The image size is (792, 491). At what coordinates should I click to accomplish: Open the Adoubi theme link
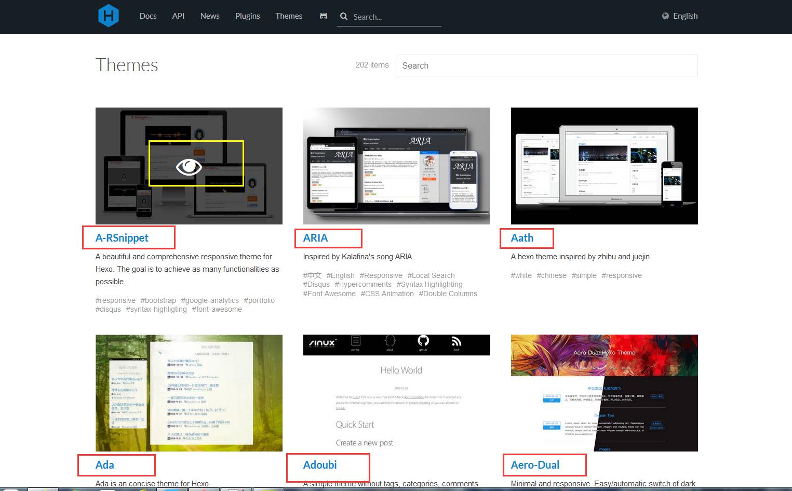320,465
